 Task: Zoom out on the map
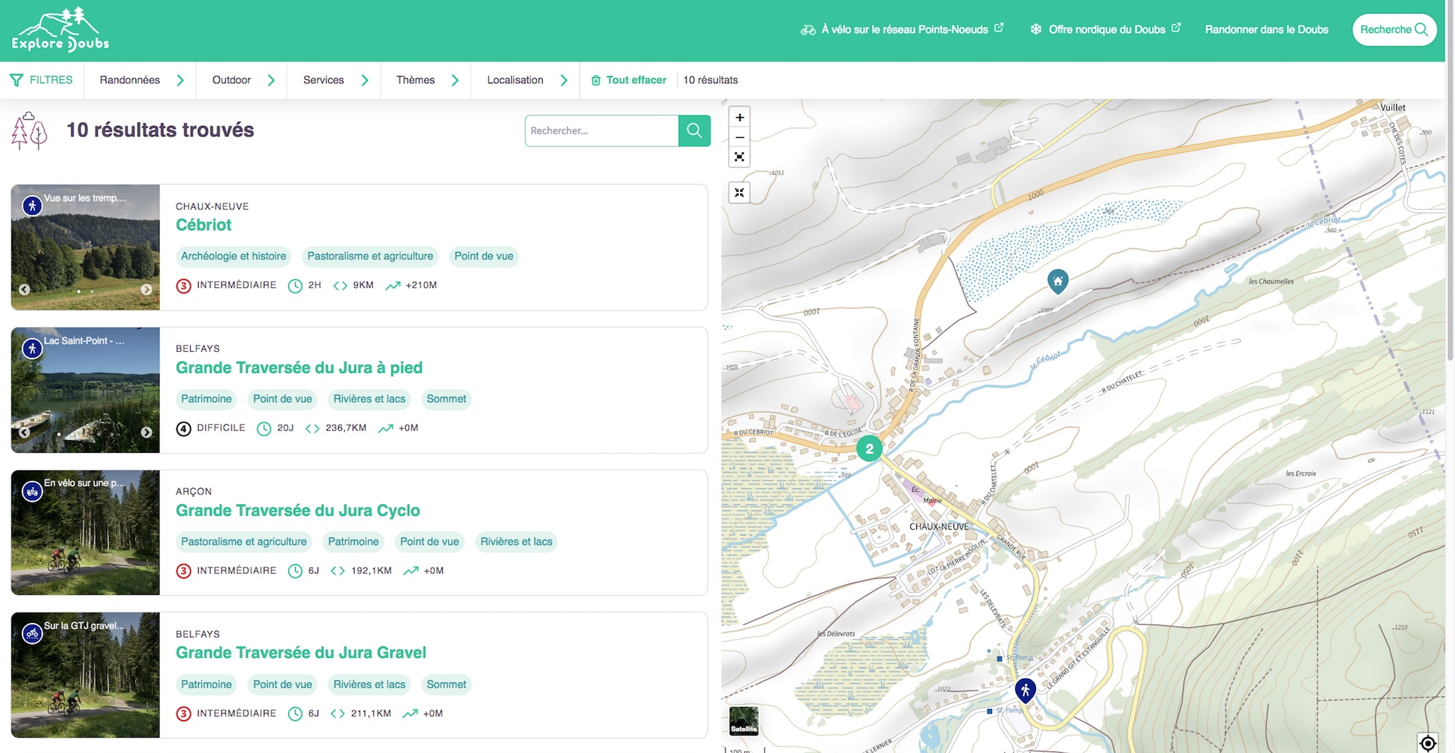click(739, 137)
